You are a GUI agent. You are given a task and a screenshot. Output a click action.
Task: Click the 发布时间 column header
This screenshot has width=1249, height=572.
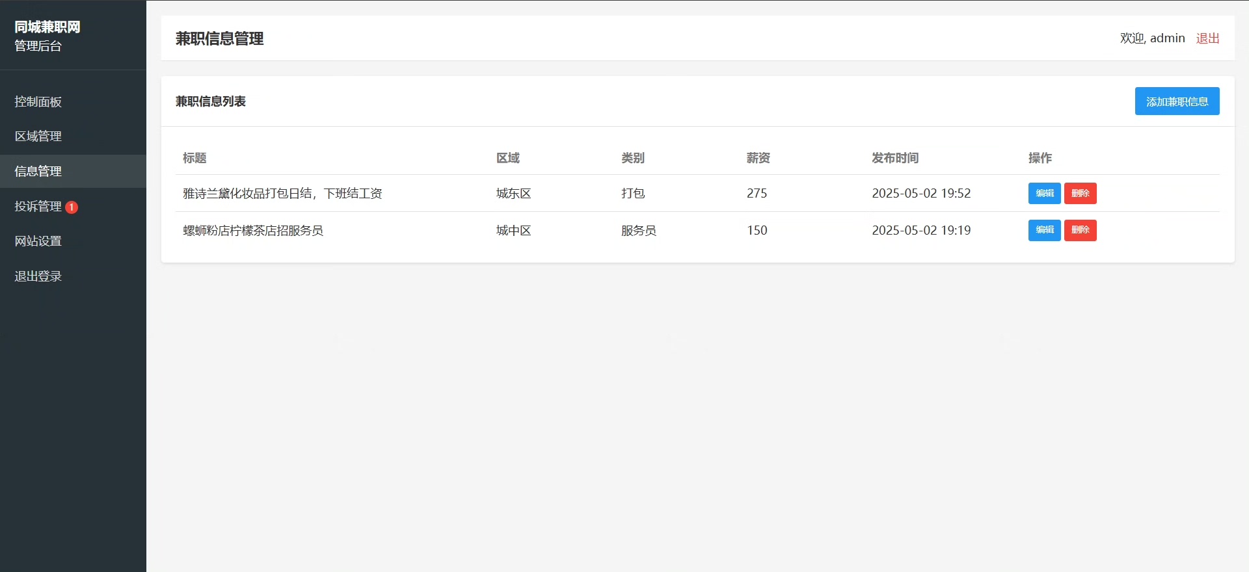895,158
